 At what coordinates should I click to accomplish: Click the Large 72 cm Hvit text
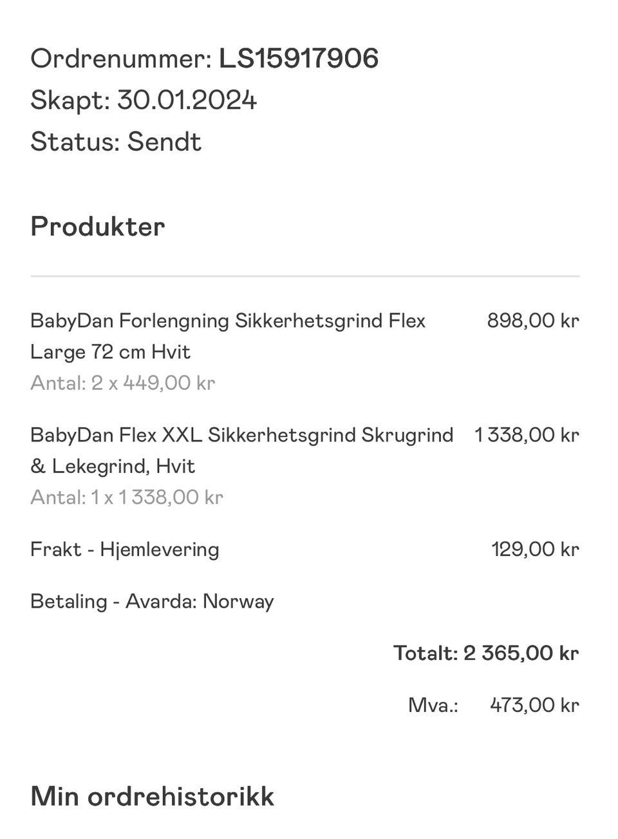click(111, 352)
